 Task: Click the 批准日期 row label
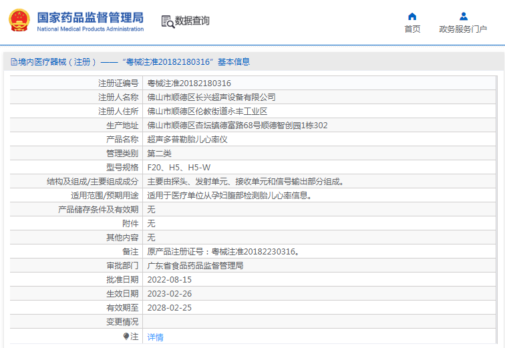click(122, 280)
